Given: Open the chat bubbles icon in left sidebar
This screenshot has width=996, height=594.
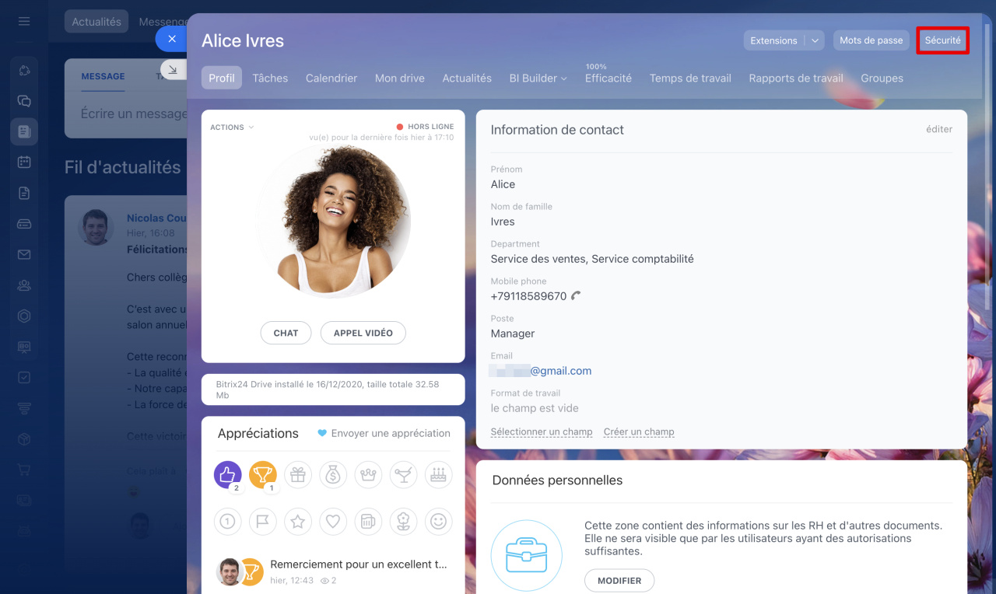Looking at the screenshot, I should pos(24,101).
